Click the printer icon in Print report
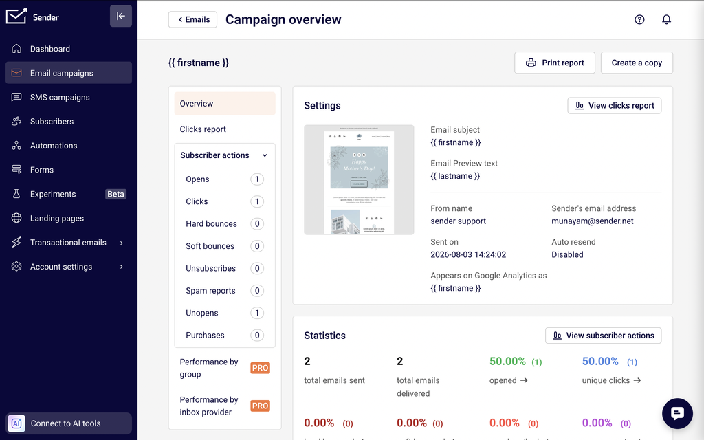The width and height of the screenshot is (704, 440). pos(531,63)
